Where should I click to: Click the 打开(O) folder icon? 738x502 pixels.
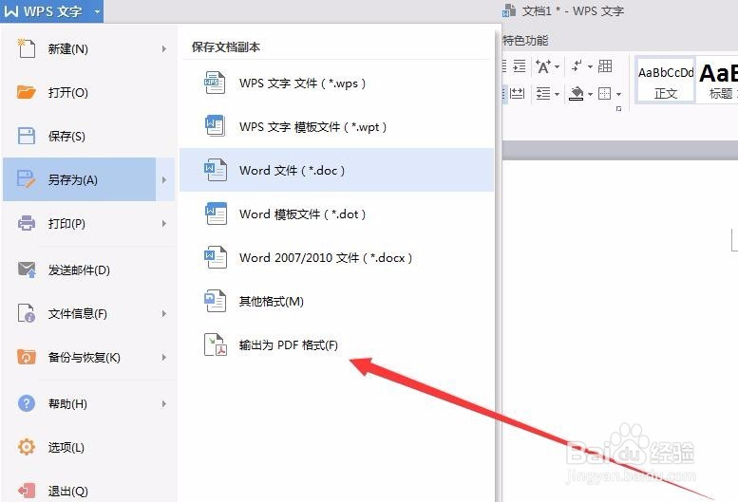(x=27, y=92)
